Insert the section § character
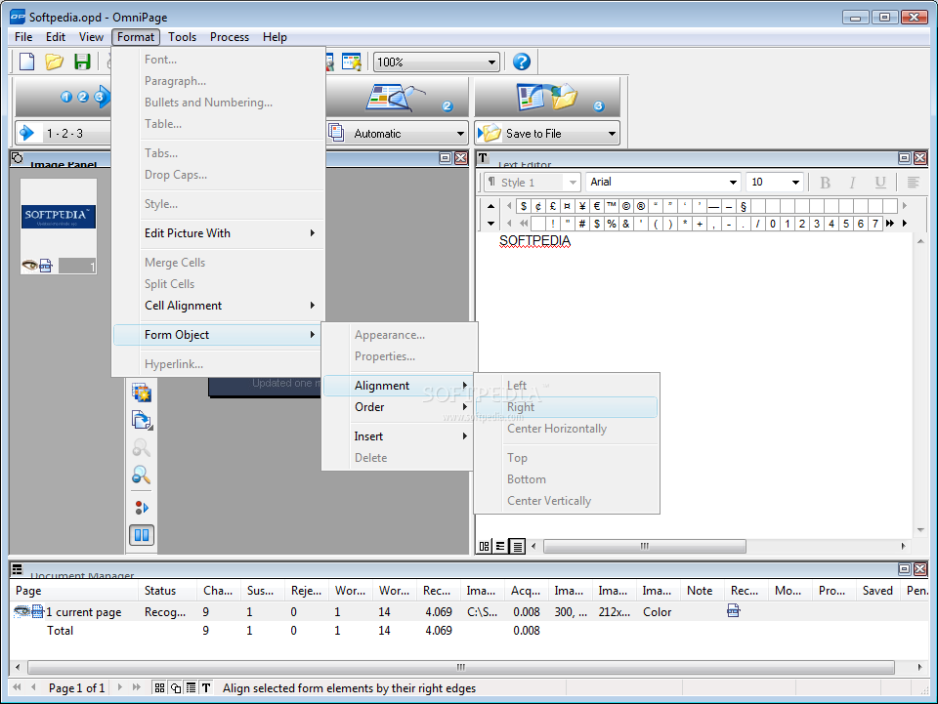938x704 pixels. [743, 206]
